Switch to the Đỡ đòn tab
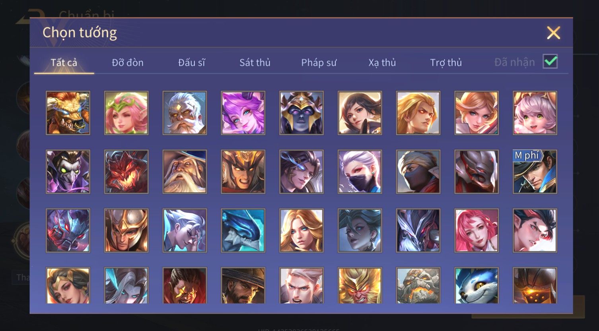Image resolution: width=599 pixels, height=331 pixels. click(128, 62)
